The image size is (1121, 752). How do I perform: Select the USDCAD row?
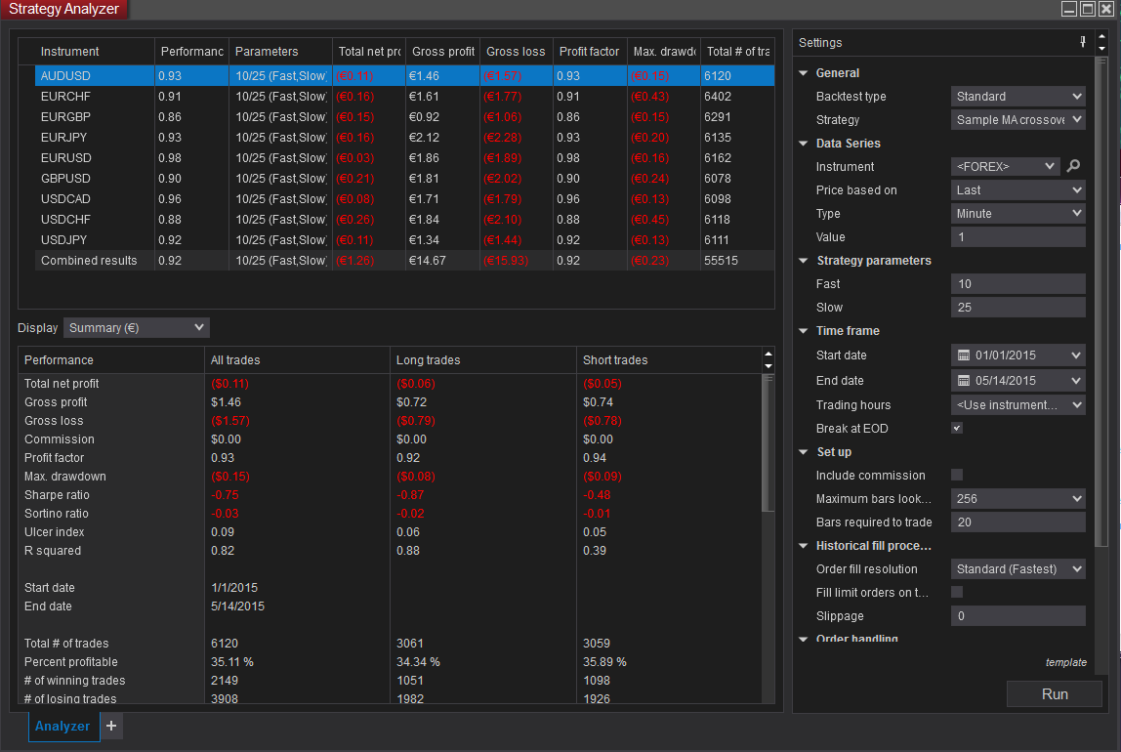click(x=404, y=198)
